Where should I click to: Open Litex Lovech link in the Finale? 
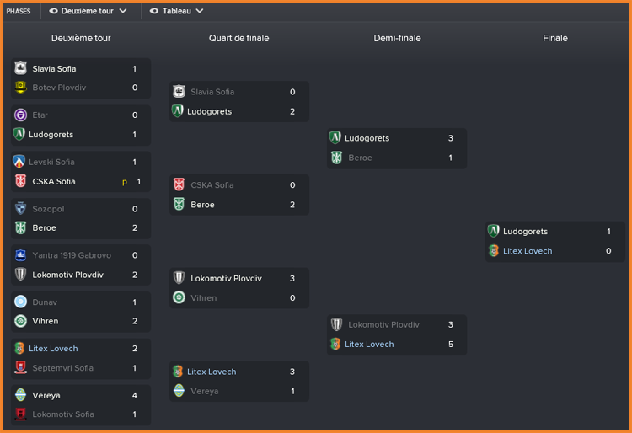[x=528, y=251]
